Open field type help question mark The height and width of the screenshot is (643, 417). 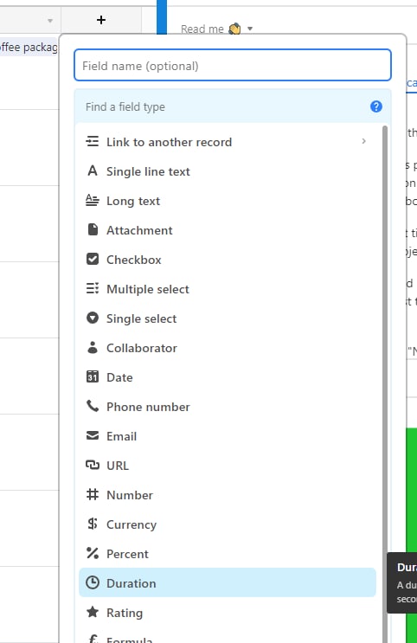coord(376,106)
